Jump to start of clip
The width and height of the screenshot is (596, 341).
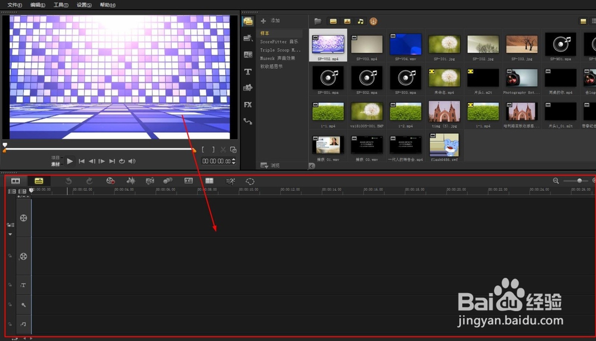click(81, 161)
